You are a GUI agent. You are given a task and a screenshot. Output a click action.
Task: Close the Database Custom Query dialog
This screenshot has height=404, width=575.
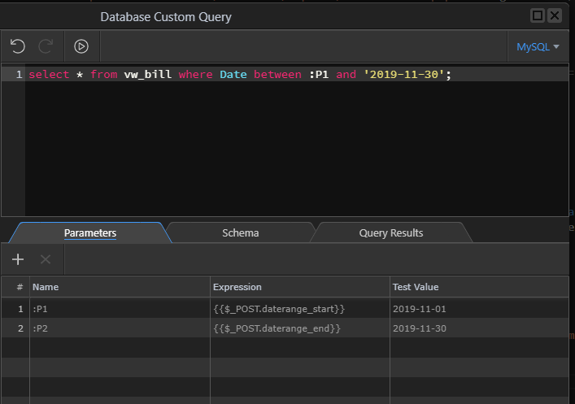pyautogui.click(x=555, y=15)
